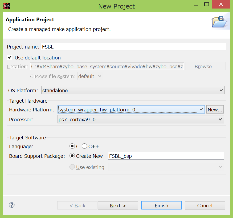Click the 'Project name:' label
The width and height of the screenshot is (233, 218).
[23, 47]
